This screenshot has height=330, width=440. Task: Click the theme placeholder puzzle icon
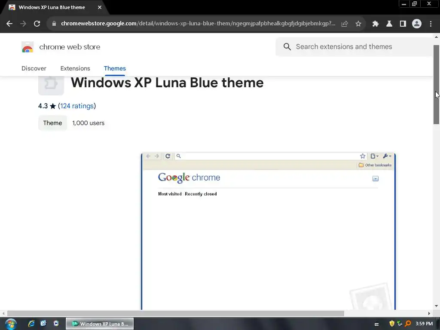click(51, 86)
